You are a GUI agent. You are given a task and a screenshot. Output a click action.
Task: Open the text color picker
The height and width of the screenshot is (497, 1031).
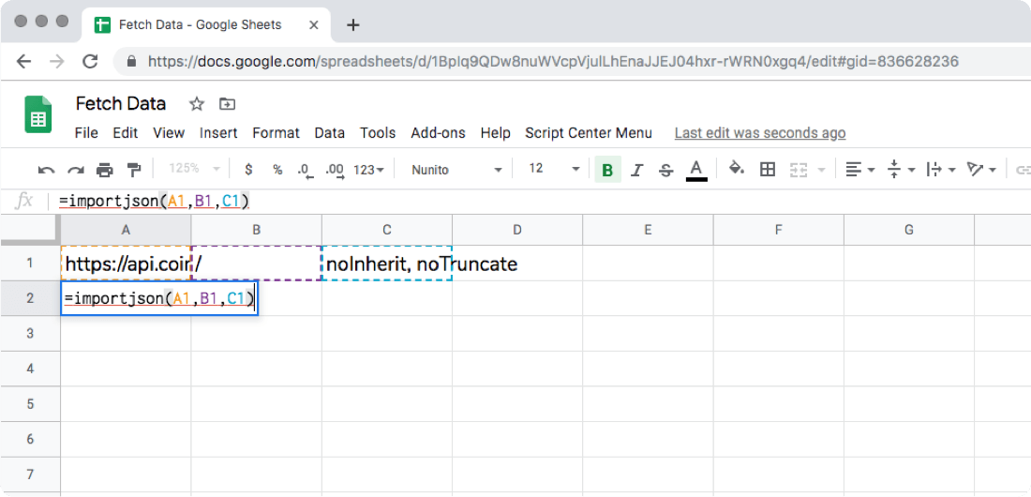click(x=696, y=170)
